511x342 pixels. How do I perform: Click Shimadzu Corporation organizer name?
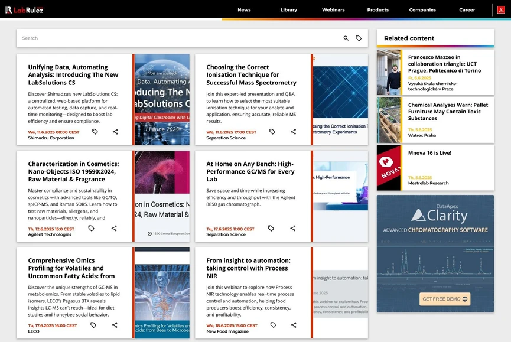[x=51, y=138]
